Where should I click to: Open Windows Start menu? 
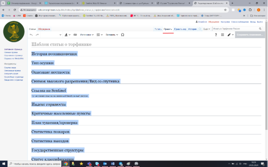[x=4, y=164]
